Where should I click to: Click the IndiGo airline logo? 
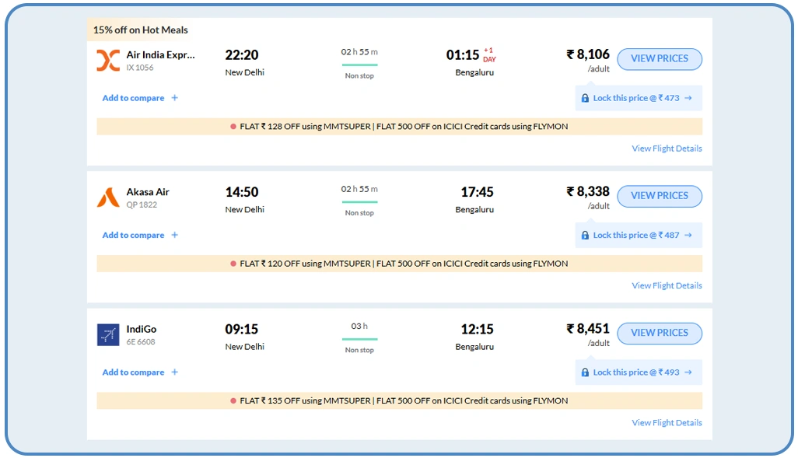(x=108, y=335)
